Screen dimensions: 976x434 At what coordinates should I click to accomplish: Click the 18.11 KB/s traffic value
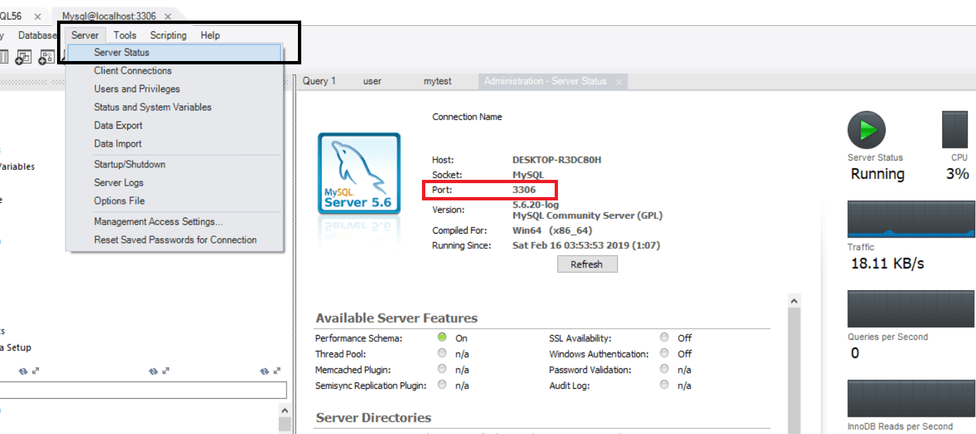(888, 263)
